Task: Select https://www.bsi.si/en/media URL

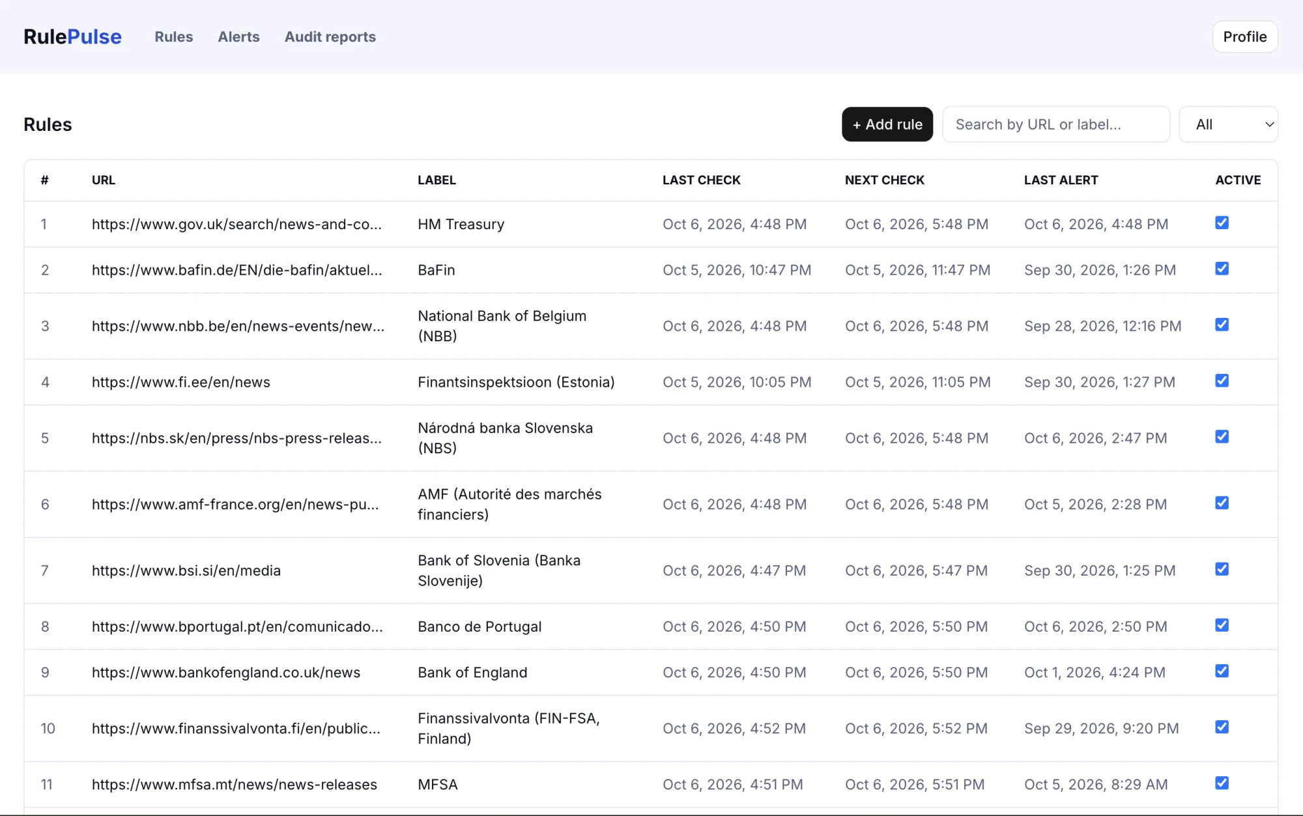Action: [186, 570]
